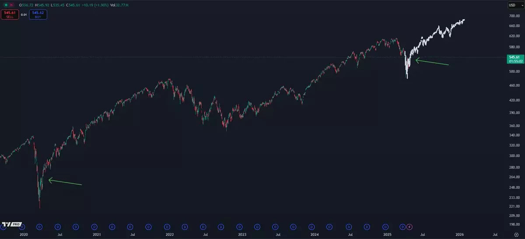Click the red SELL 545.61 button
The image size is (525, 239).
[x=10, y=14]
